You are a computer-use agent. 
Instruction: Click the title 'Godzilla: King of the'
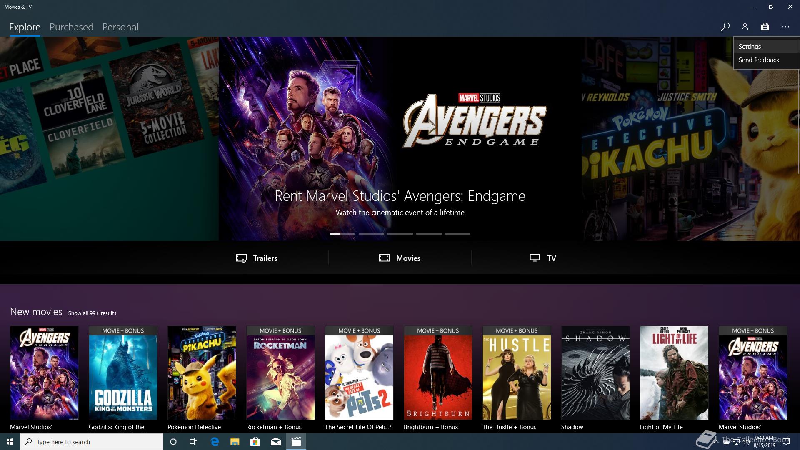(116, 427)
